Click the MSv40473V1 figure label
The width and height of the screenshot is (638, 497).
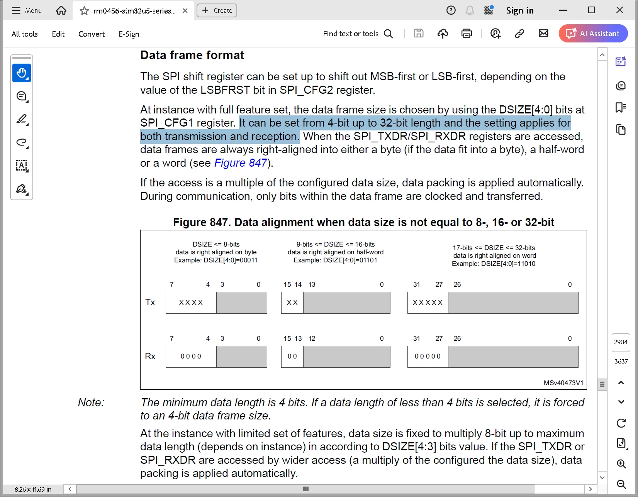pos(563,383)
